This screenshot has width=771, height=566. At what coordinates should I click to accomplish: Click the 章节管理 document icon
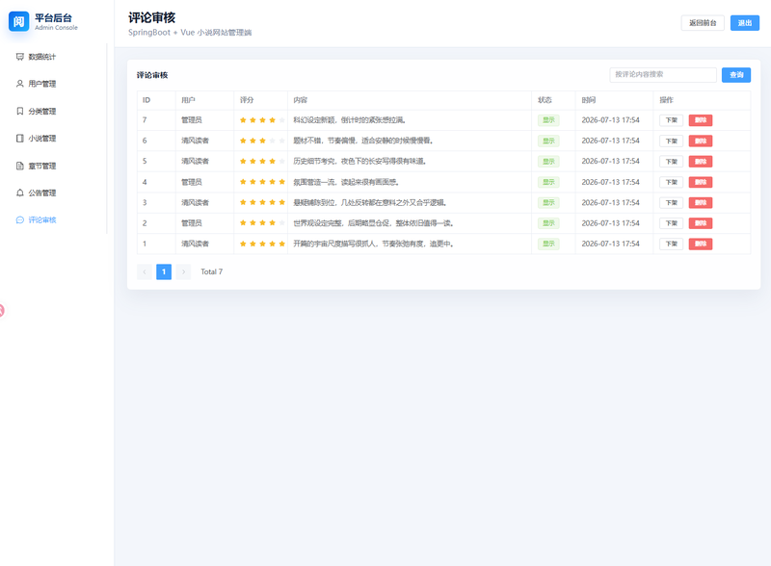click(x=19, y=167)
